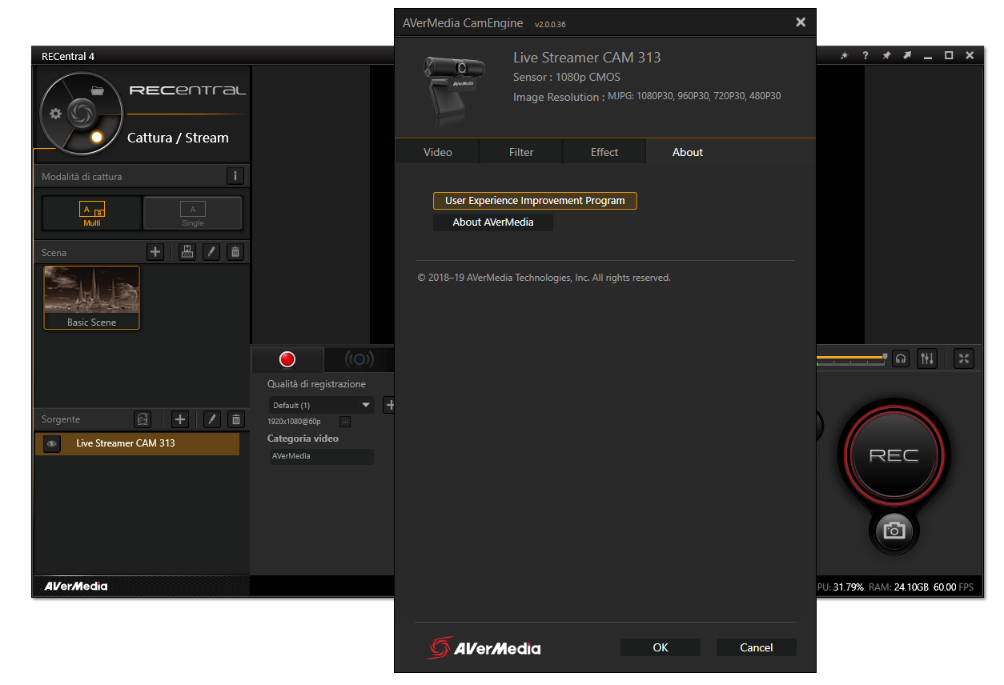
Task: Click the AVerMedia logo in RECentral footer
Action: [x=76, y=586]
